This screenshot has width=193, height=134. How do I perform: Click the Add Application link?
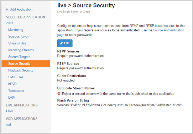coord(21,10)
